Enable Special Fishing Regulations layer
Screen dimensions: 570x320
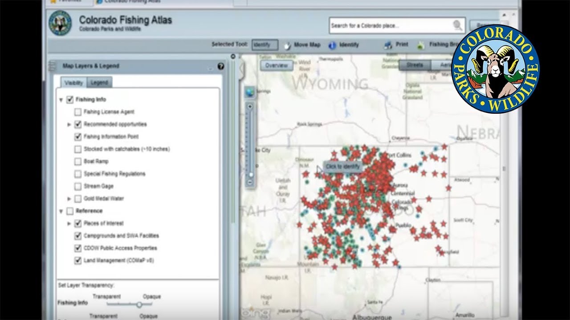point(78,174)
